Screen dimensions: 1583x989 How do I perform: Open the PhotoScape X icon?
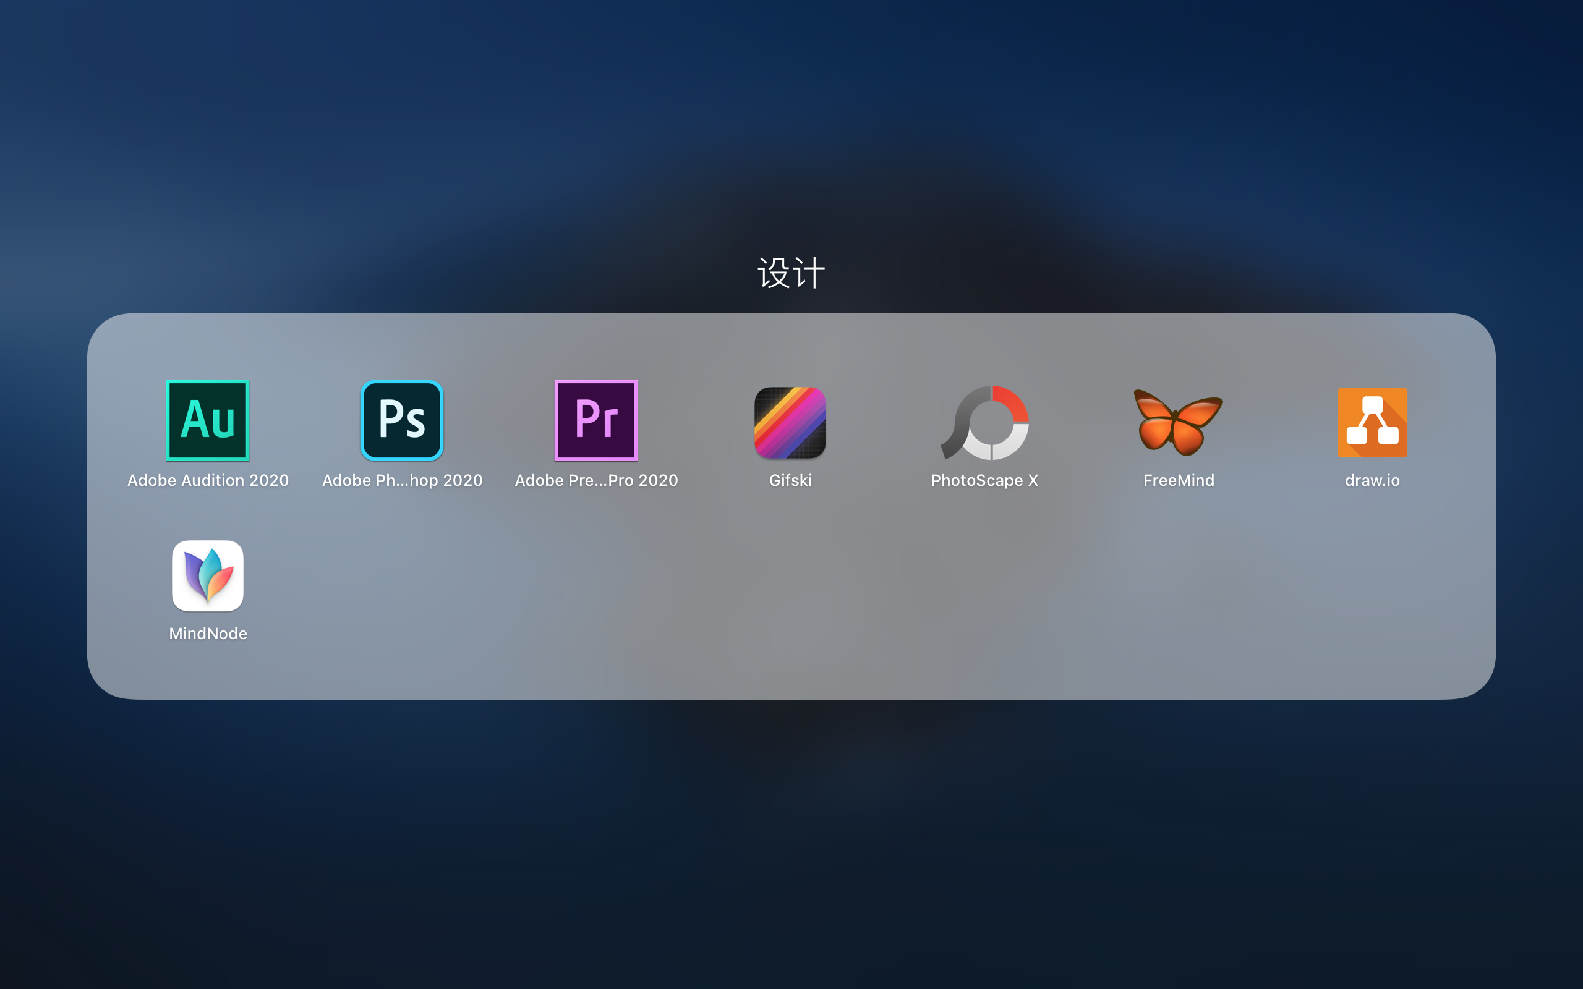coord(984,423)
